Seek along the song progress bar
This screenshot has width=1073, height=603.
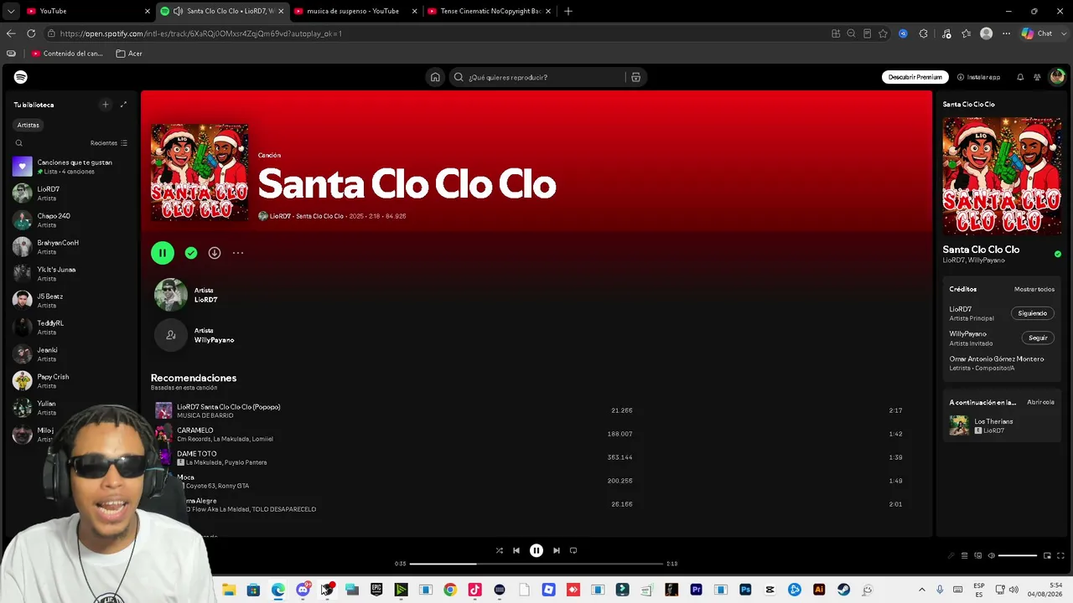tap(536, 564)
